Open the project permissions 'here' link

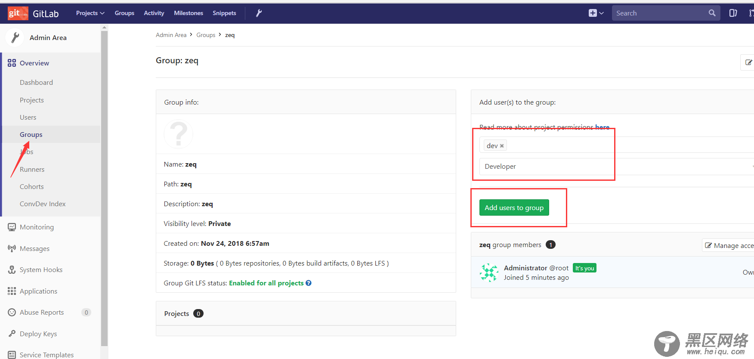click(602, 127)
